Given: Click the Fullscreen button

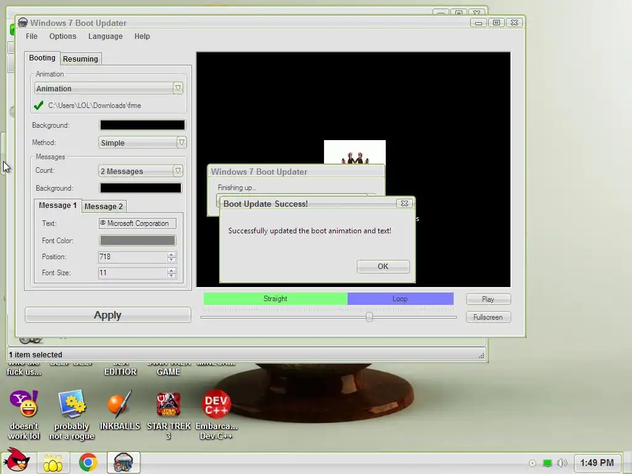Looking at the screenshot, I should click(488, 317).
